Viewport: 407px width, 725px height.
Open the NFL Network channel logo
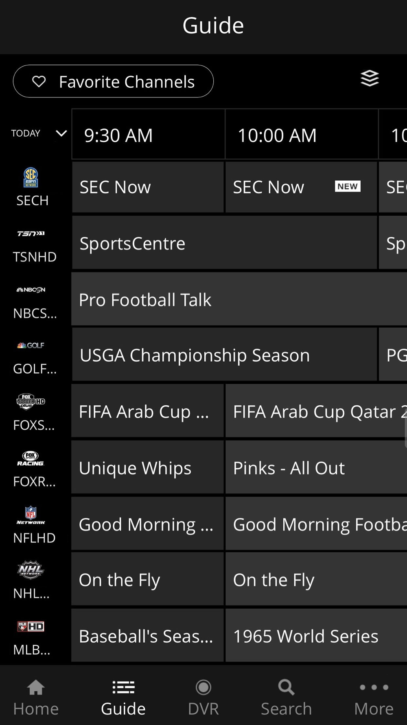[31, 515]
